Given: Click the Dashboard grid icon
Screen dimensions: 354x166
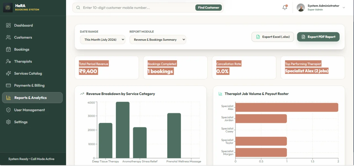Looking at the screenshot, I should point(8,25).
